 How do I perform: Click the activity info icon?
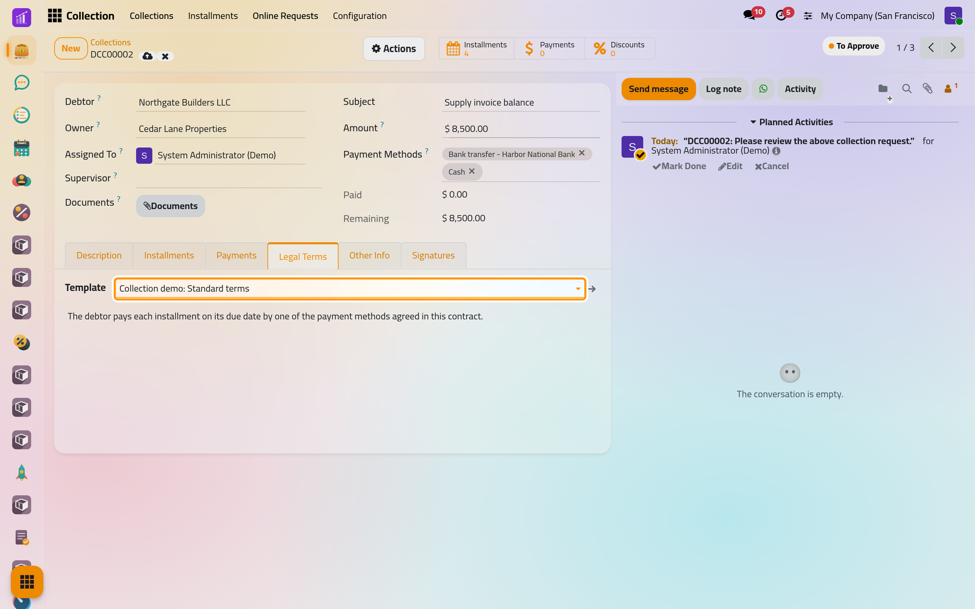(x=776, y=151)
